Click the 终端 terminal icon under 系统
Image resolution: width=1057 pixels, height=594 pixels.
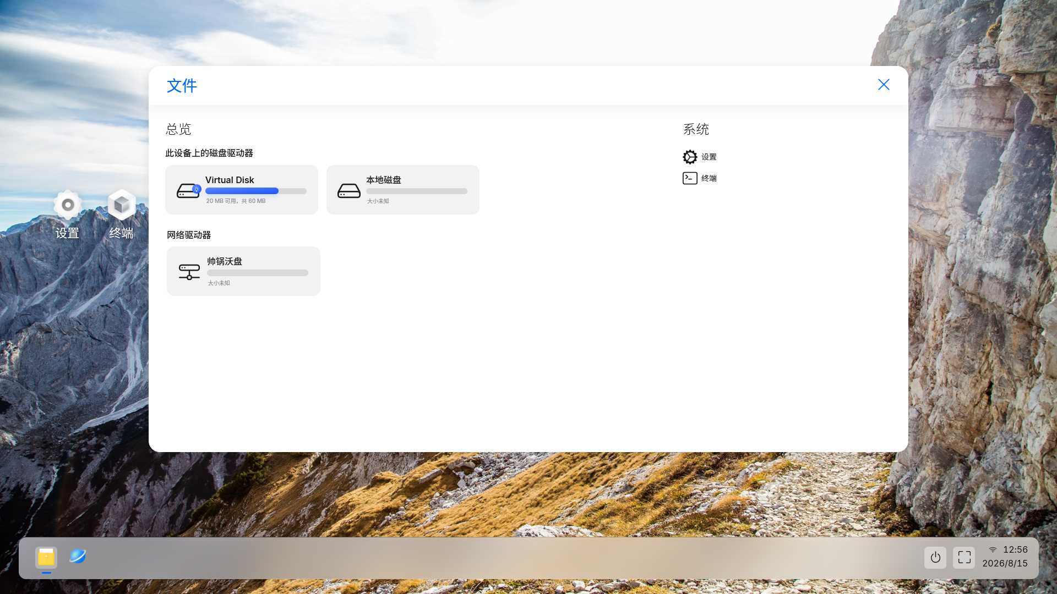tap(690, 178)
